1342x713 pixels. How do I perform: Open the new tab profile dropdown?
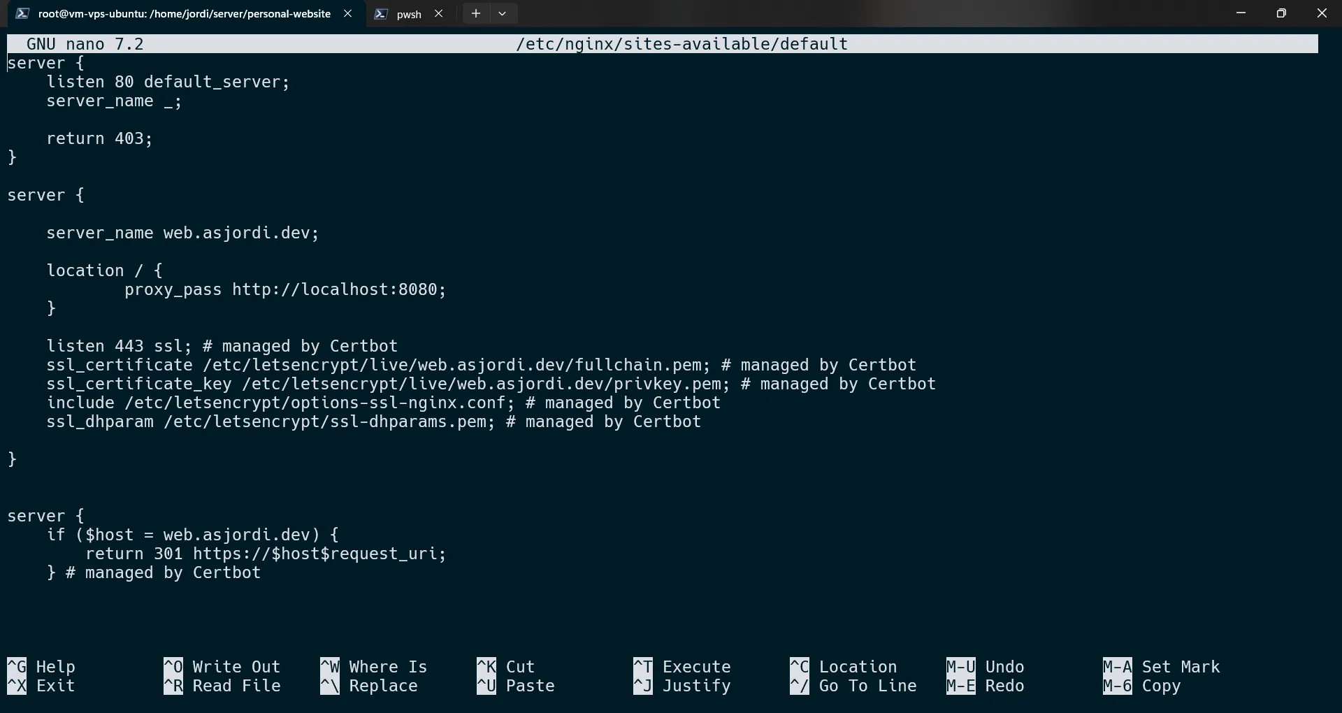[502, 13]
